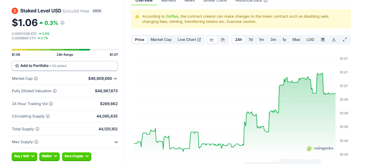Select the 7d time range
Screen dimensions: 387x164
pos(250,40)
